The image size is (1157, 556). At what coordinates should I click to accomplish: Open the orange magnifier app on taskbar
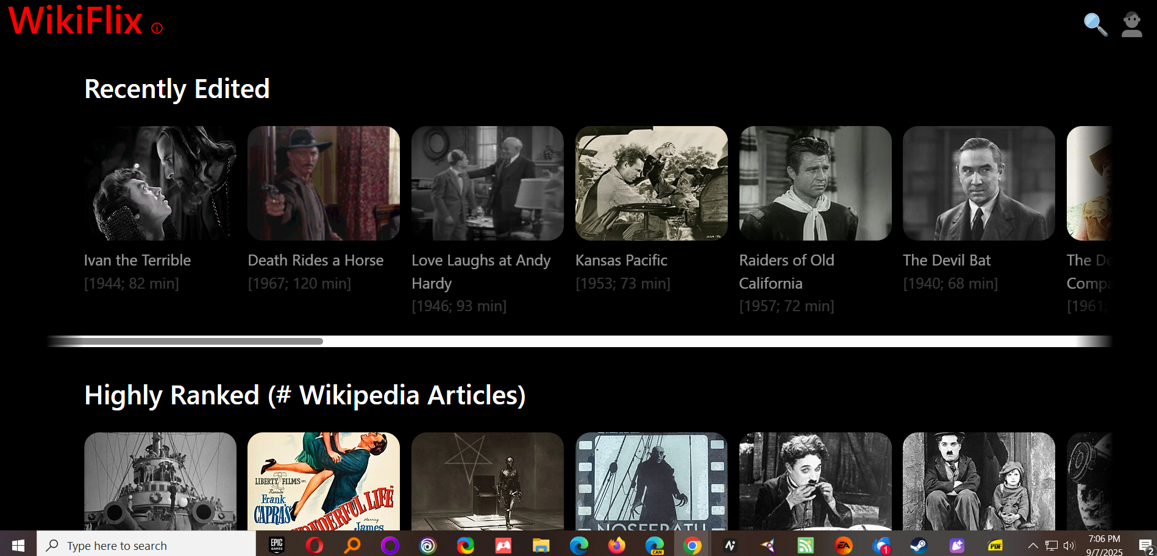(x=352, y=545)
